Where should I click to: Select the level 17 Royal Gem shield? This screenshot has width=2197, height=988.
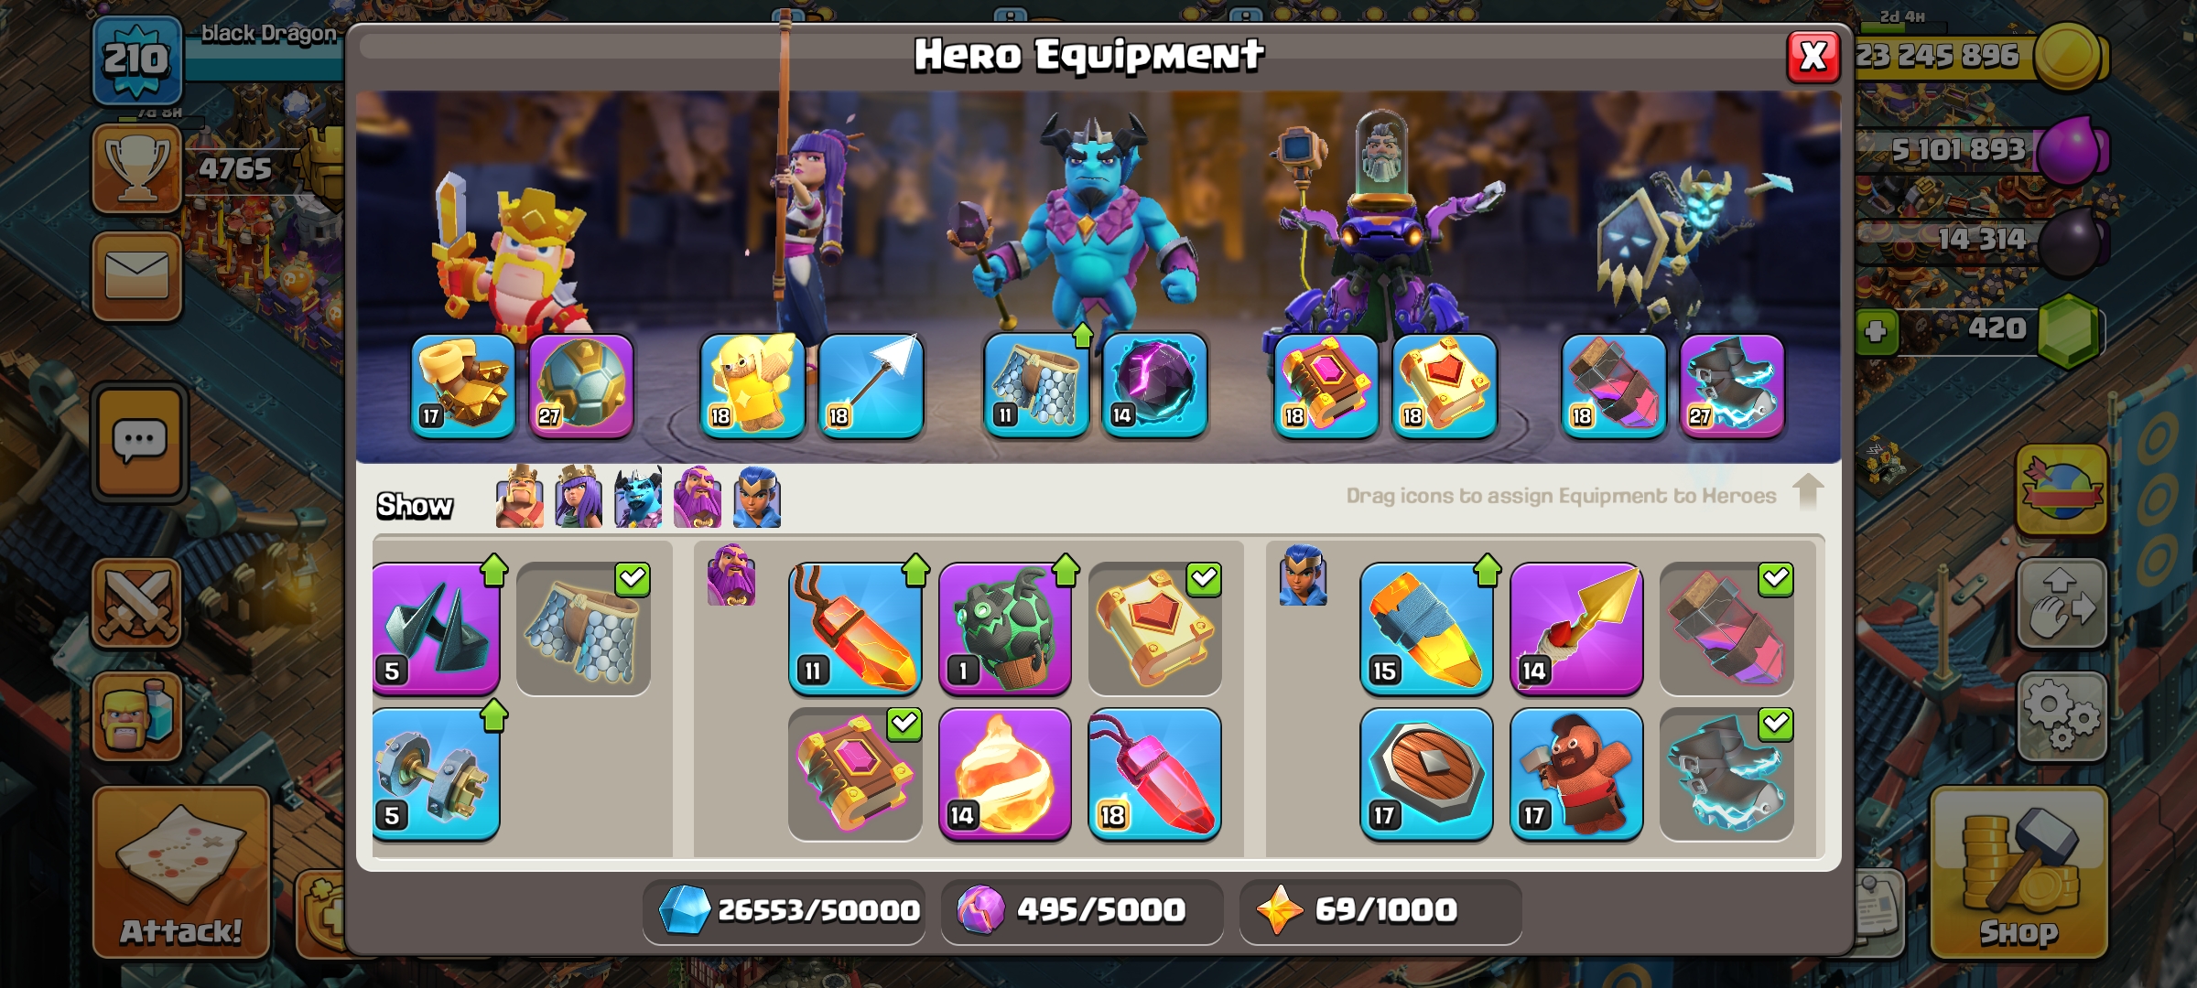[1426, 774]
